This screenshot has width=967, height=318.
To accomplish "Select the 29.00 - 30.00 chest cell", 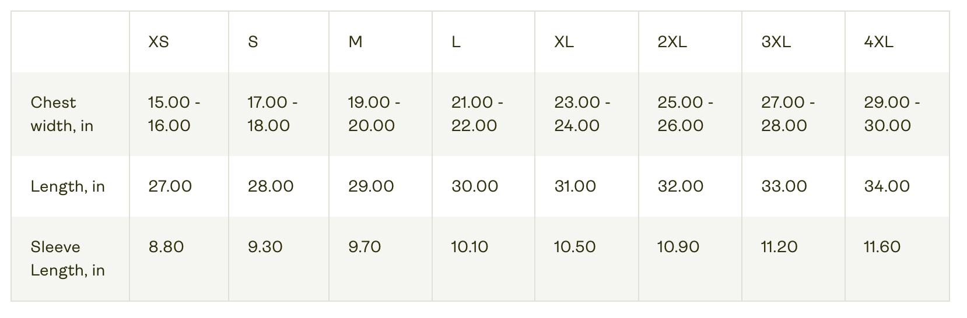I will pyautogui.click(x=892, y=114).
